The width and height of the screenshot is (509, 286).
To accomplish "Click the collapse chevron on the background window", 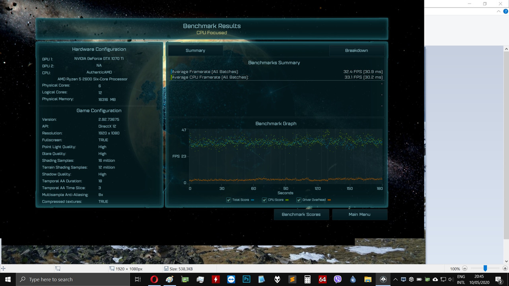I will pyautogui.click(x=498, y=11).
